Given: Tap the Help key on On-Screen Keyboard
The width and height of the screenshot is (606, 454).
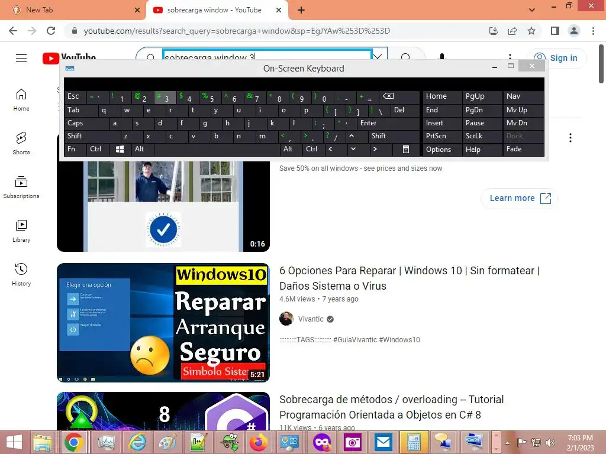Looking at the screenshot, I should coord(482,150).
